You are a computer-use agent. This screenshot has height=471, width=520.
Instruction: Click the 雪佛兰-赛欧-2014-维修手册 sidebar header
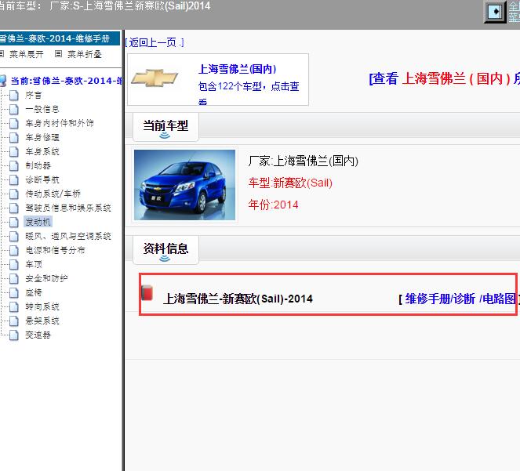[60, 38]
